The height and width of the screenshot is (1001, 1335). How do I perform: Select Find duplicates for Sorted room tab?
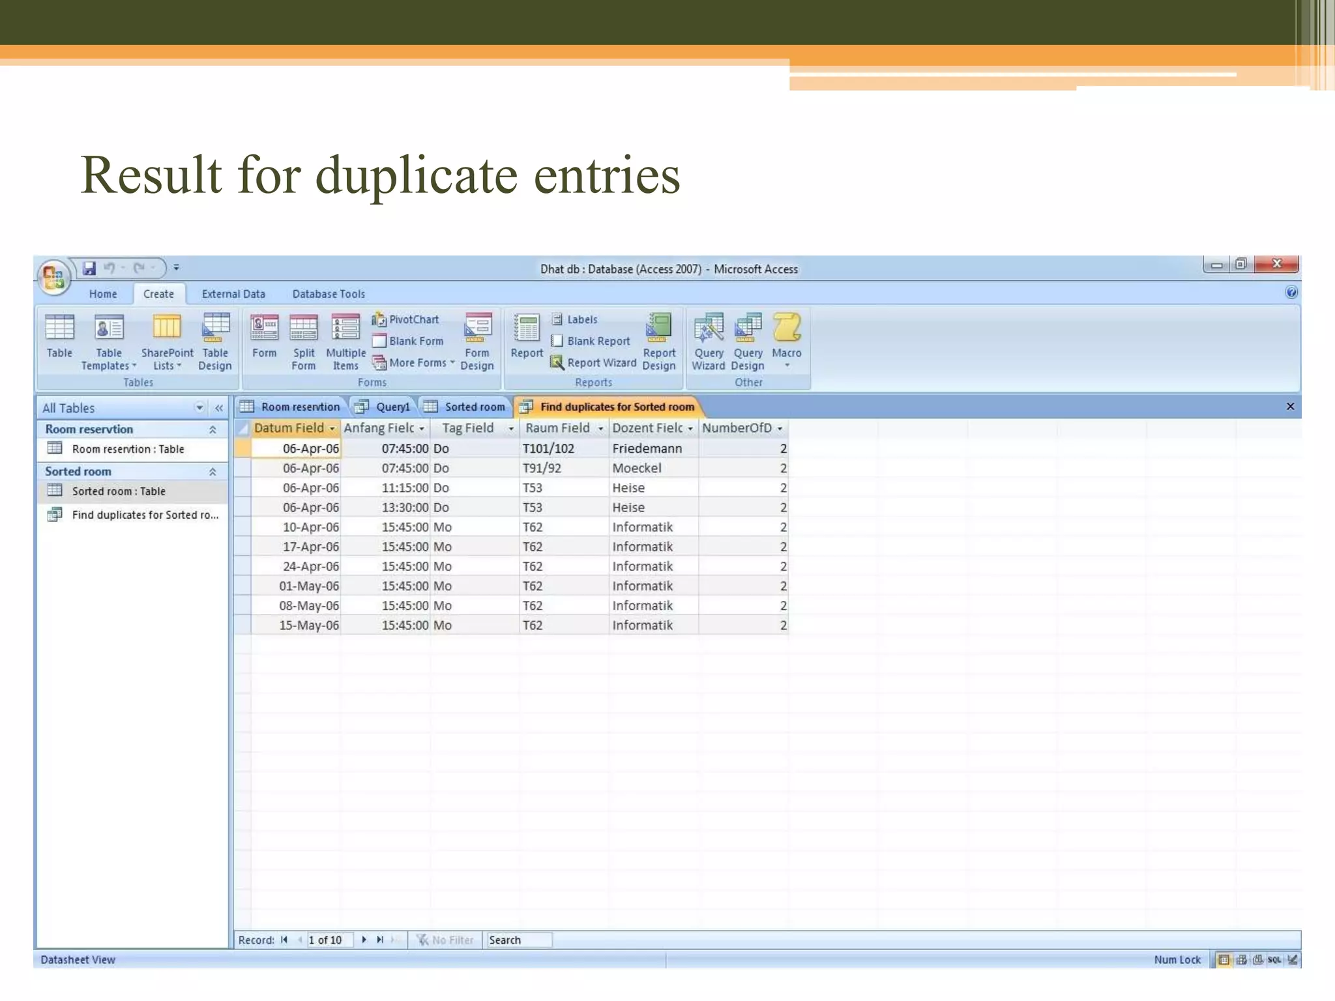(x=608, y=407)
